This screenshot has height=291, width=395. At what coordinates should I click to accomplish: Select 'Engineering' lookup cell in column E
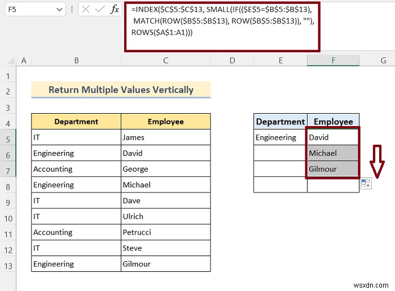click(280, 137)
